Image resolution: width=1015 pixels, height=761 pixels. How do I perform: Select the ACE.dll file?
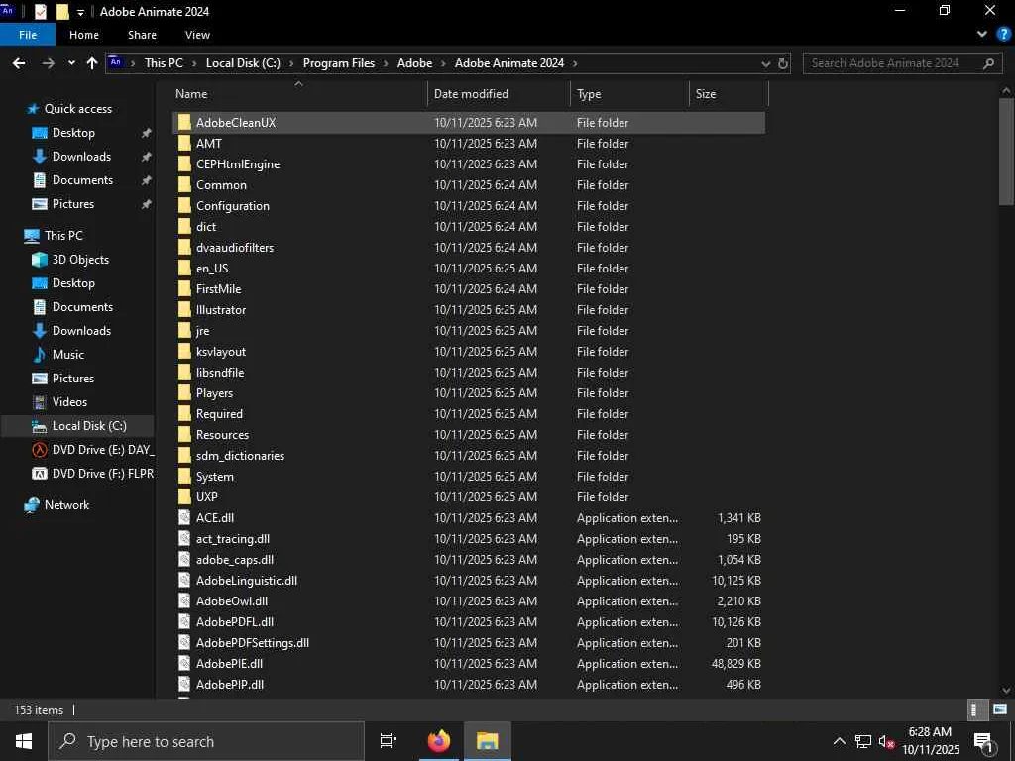coord(215,517)
